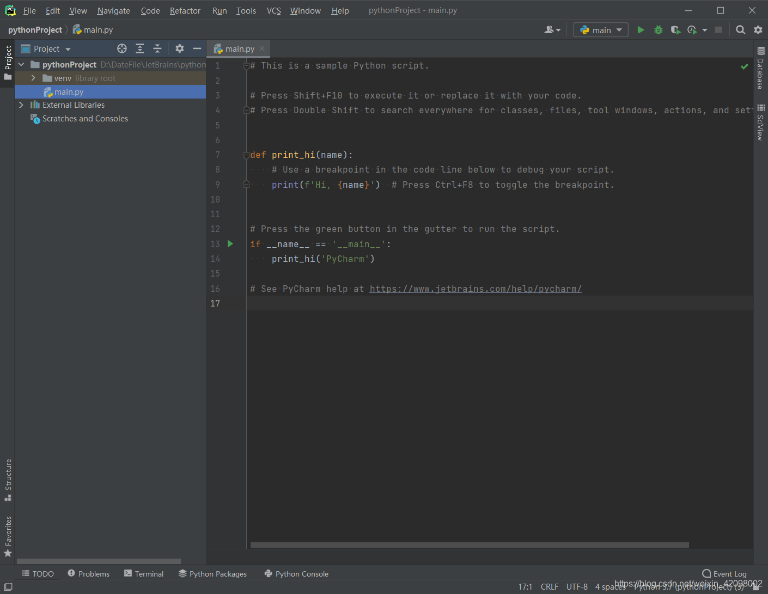Collapse all in Project panel toolbar
The height and width of the screenshot is (594, 768).
tap(157, 49)
